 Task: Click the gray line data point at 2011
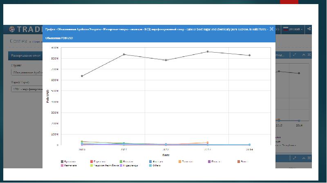124,55
